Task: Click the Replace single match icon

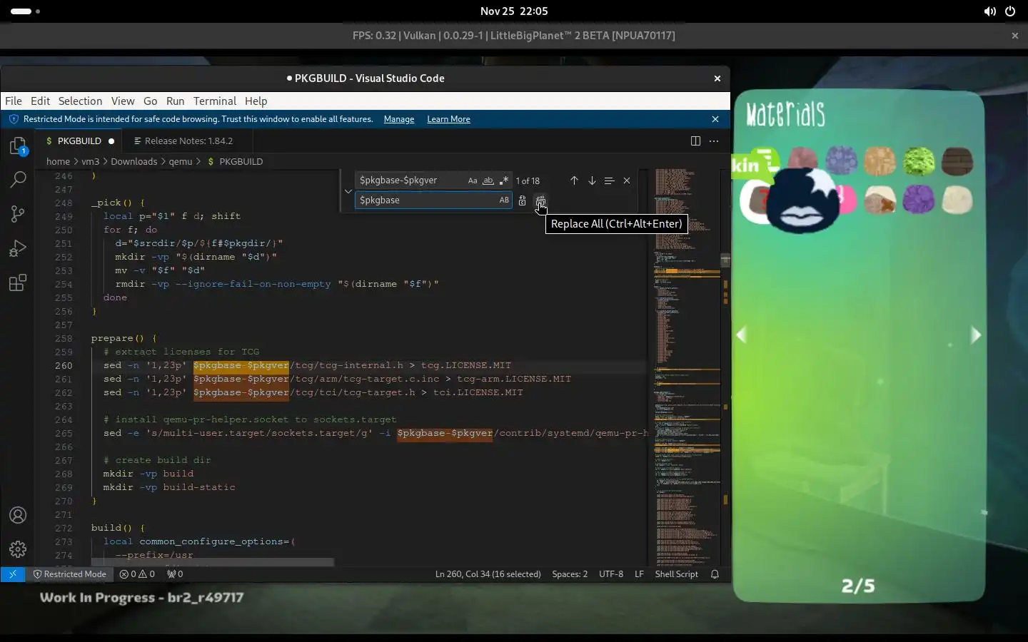Action: click(522, 200)
